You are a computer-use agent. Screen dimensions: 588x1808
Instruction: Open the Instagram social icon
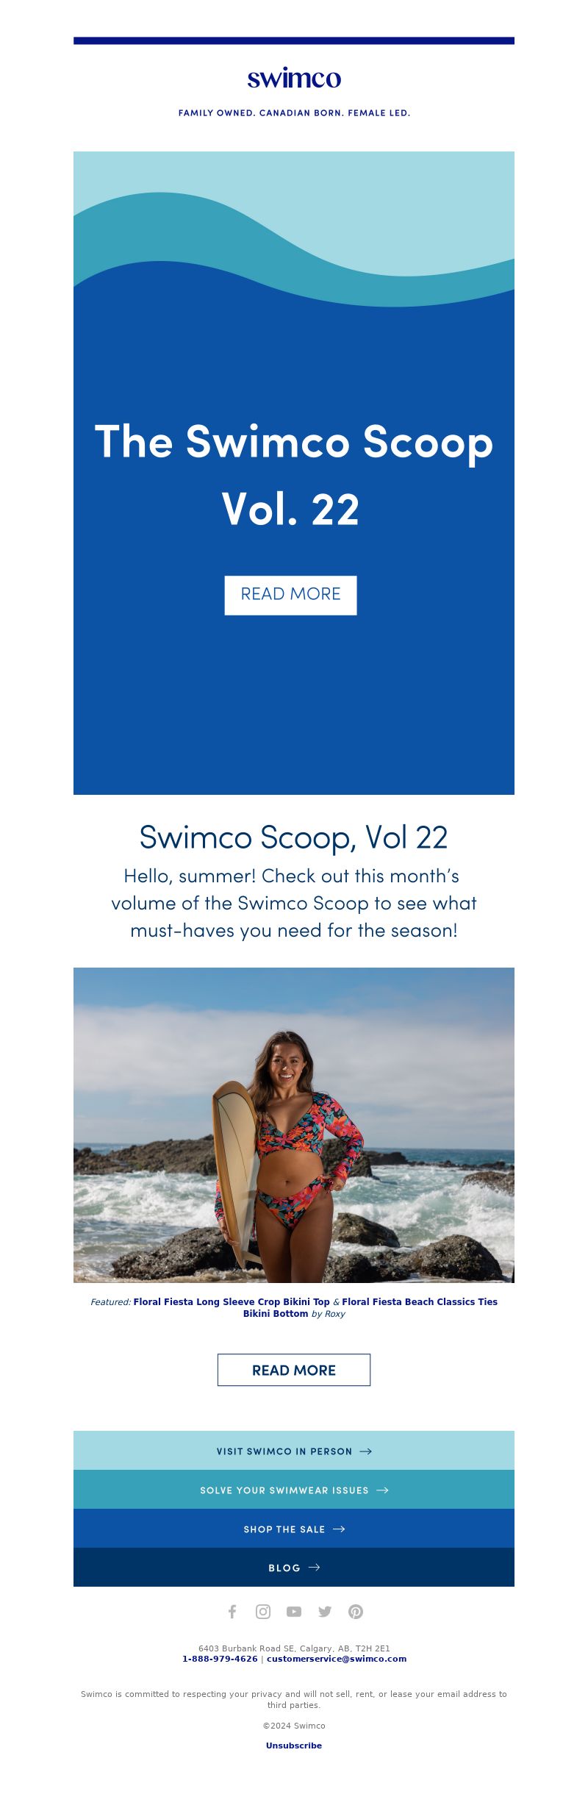click(x=263, y=1612)
